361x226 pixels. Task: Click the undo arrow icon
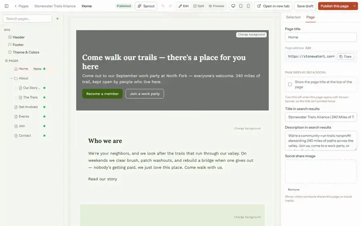[x=163, y=6]
